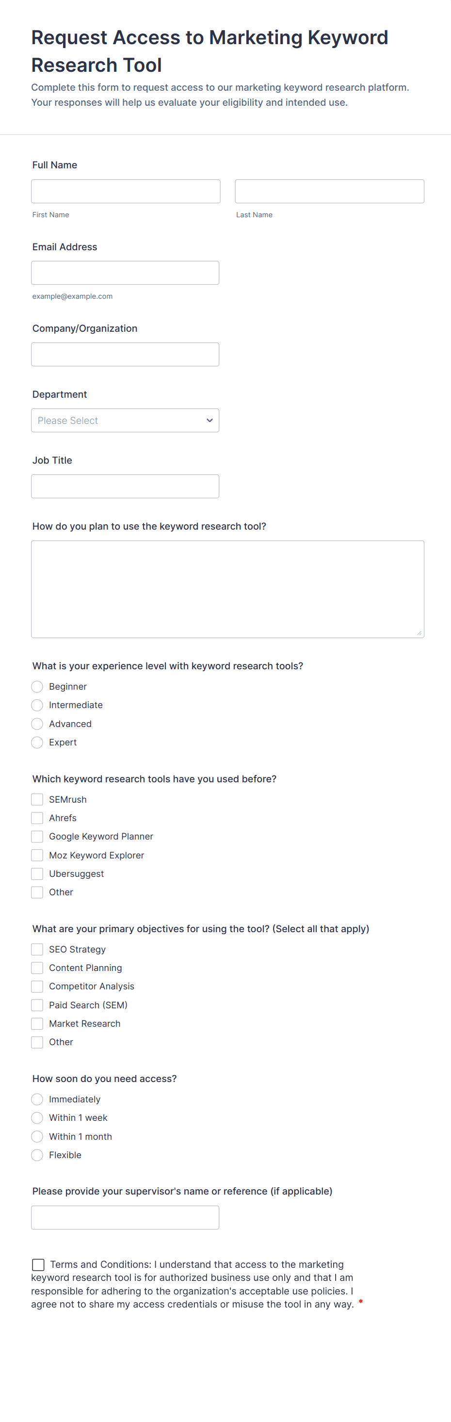451x1422 pixels.
Task: Click the keyword tool usage textarea
Action: [227, 588]
